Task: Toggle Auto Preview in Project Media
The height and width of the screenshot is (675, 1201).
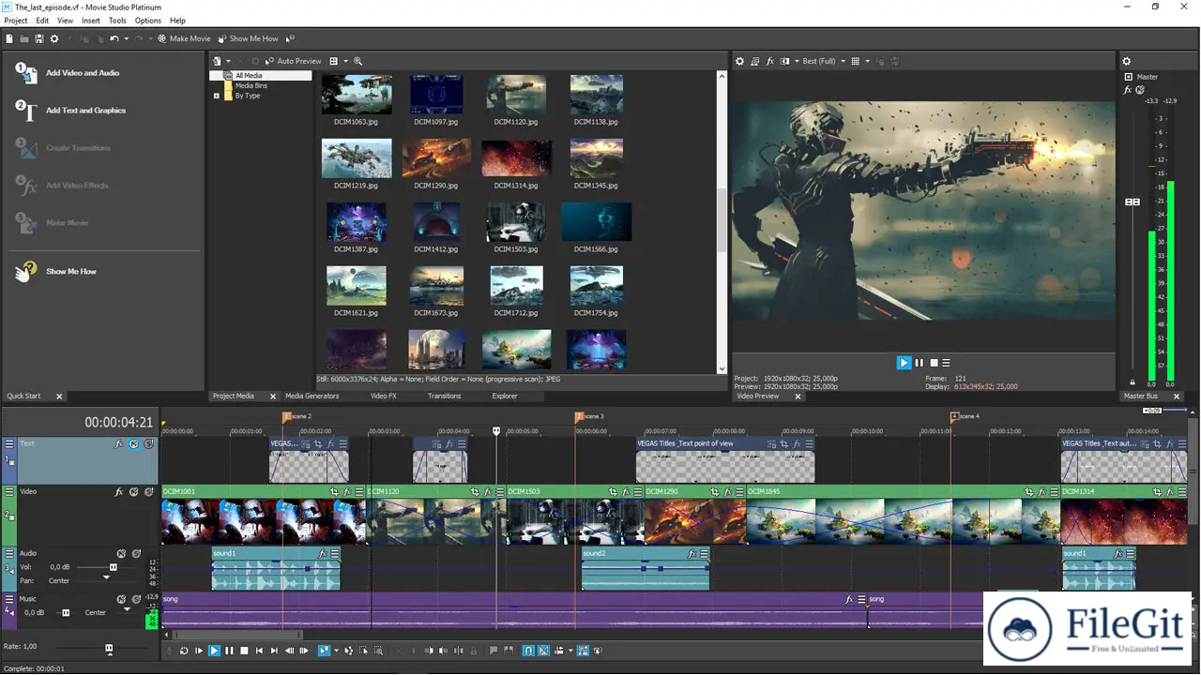Action: (x=294, y=61)
